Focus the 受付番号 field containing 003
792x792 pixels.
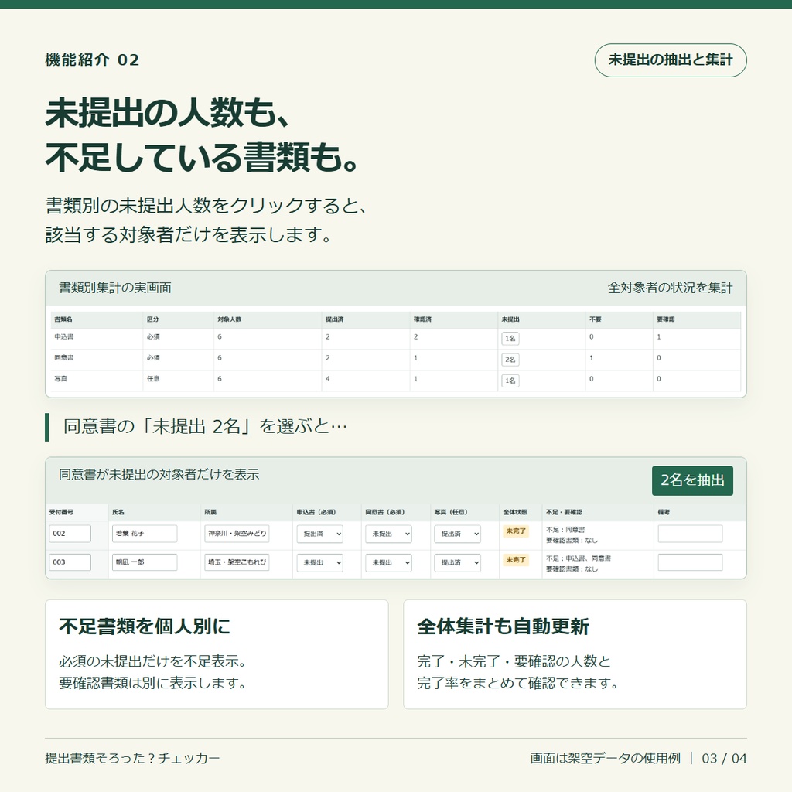coord(70,562)
